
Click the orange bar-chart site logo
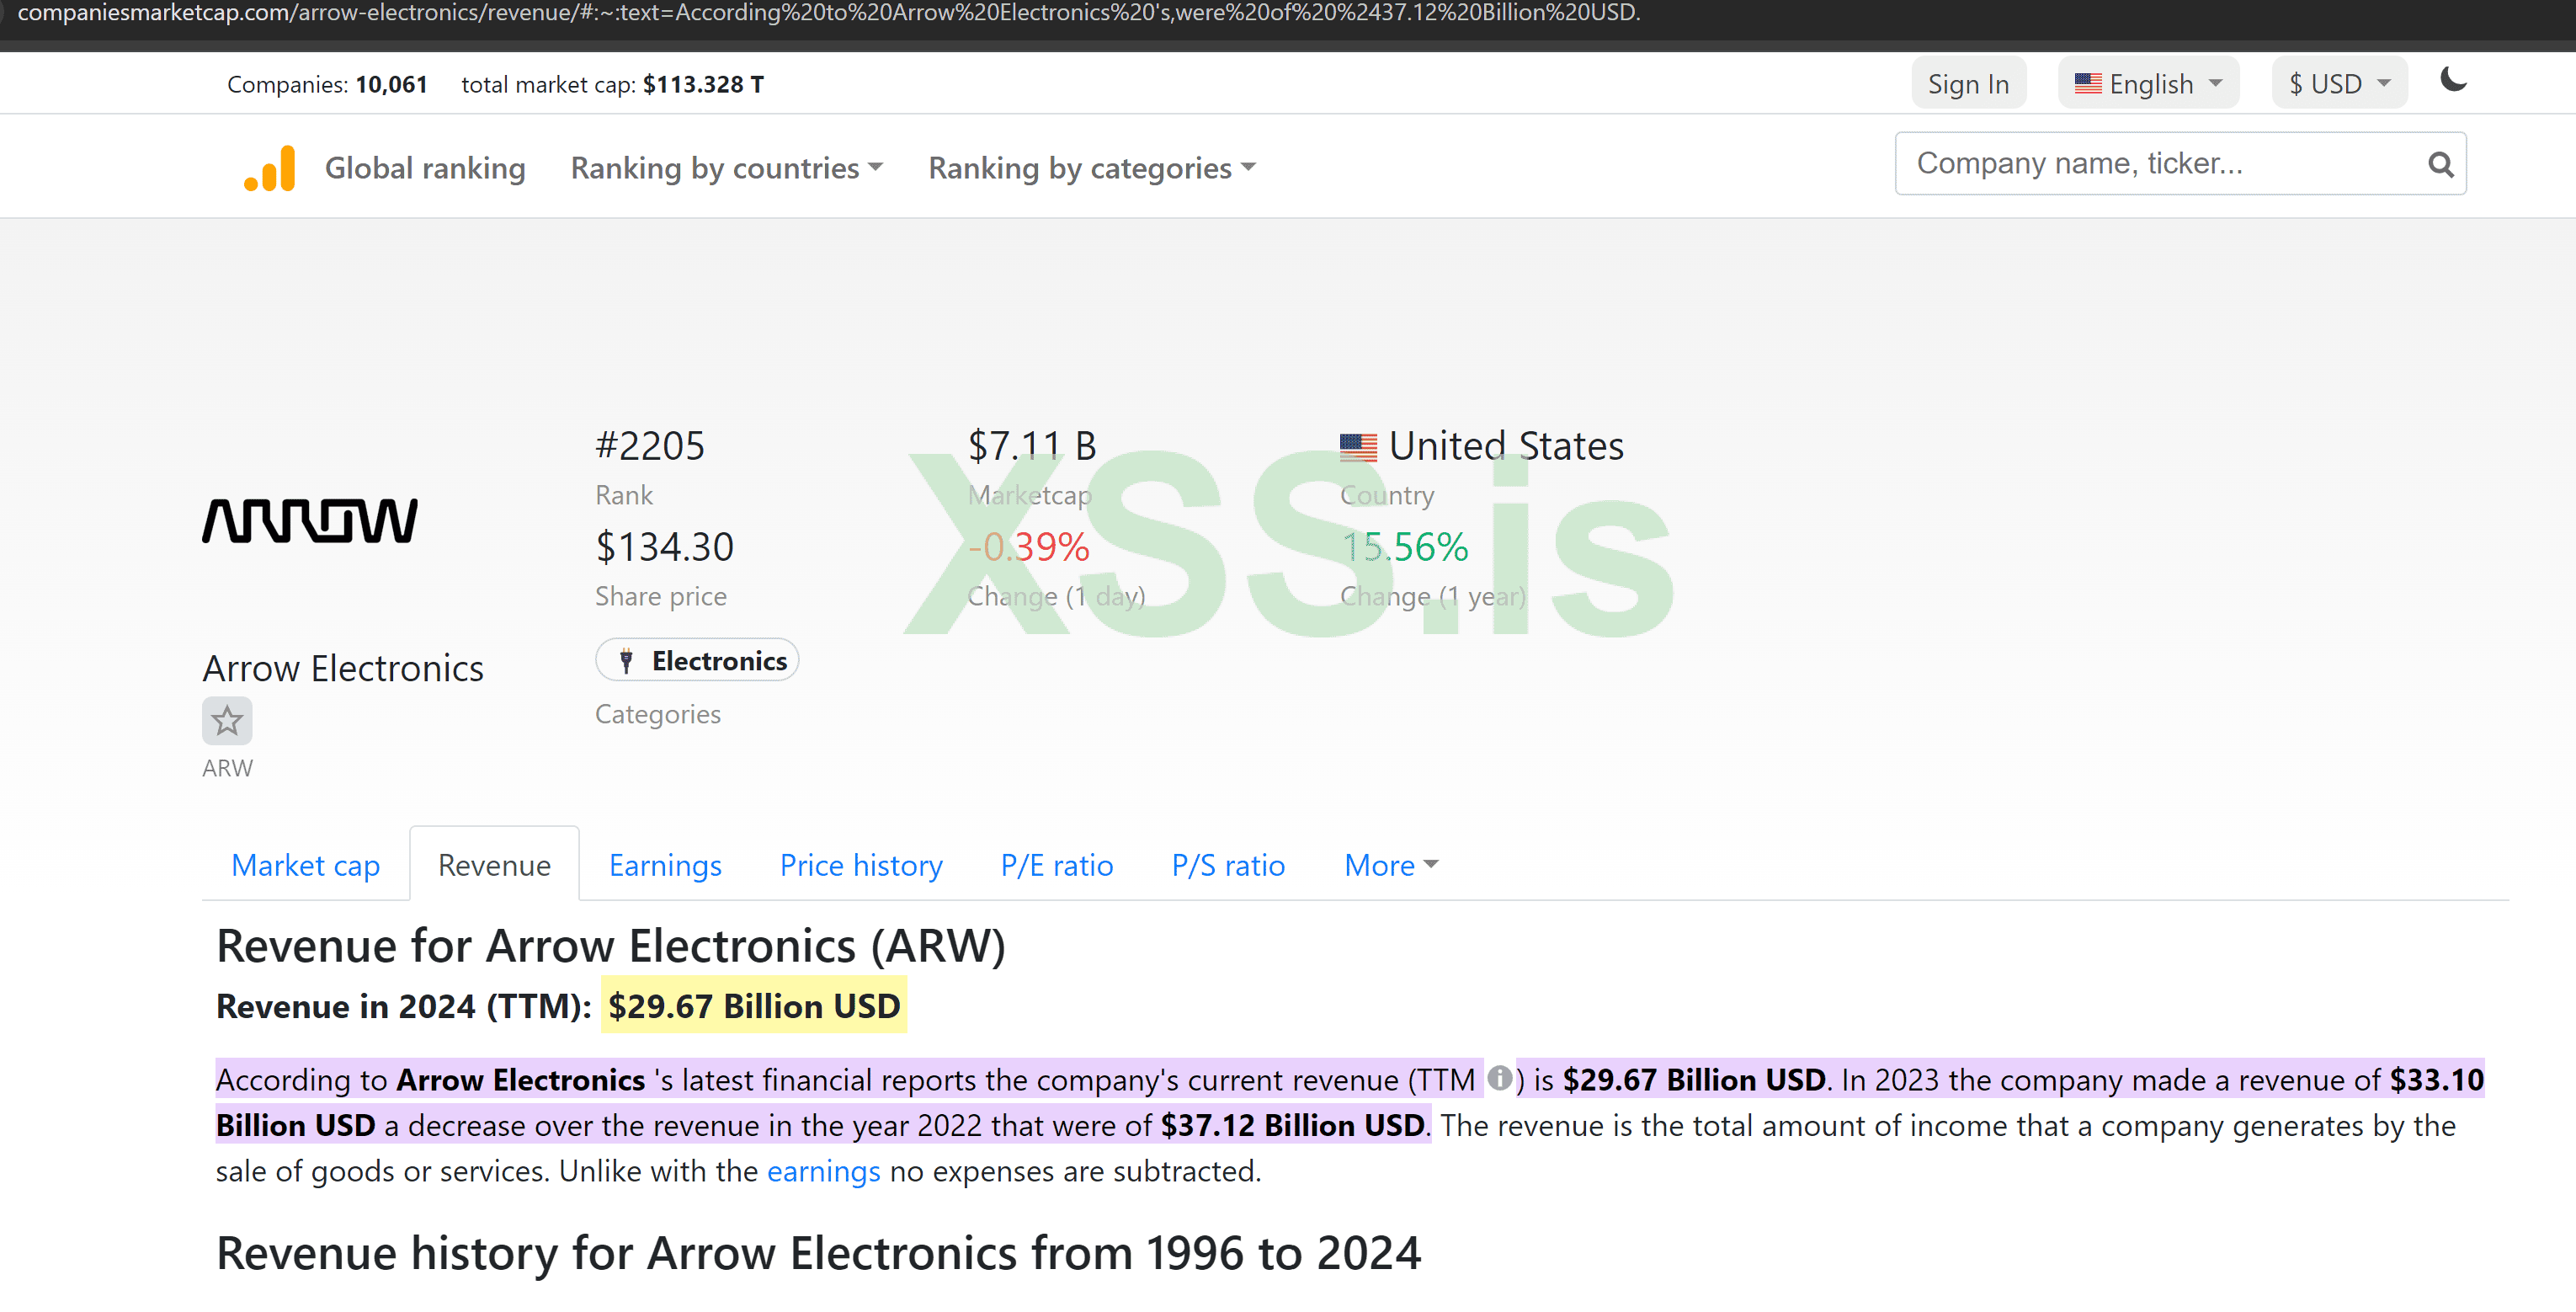270,168
